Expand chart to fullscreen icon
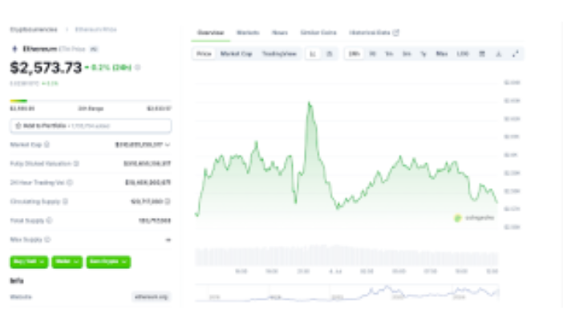 coord(516,54)
